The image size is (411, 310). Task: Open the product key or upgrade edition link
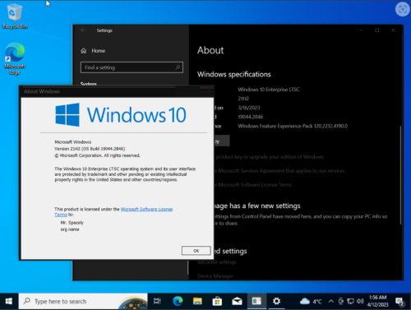click(x=270, y=157)
